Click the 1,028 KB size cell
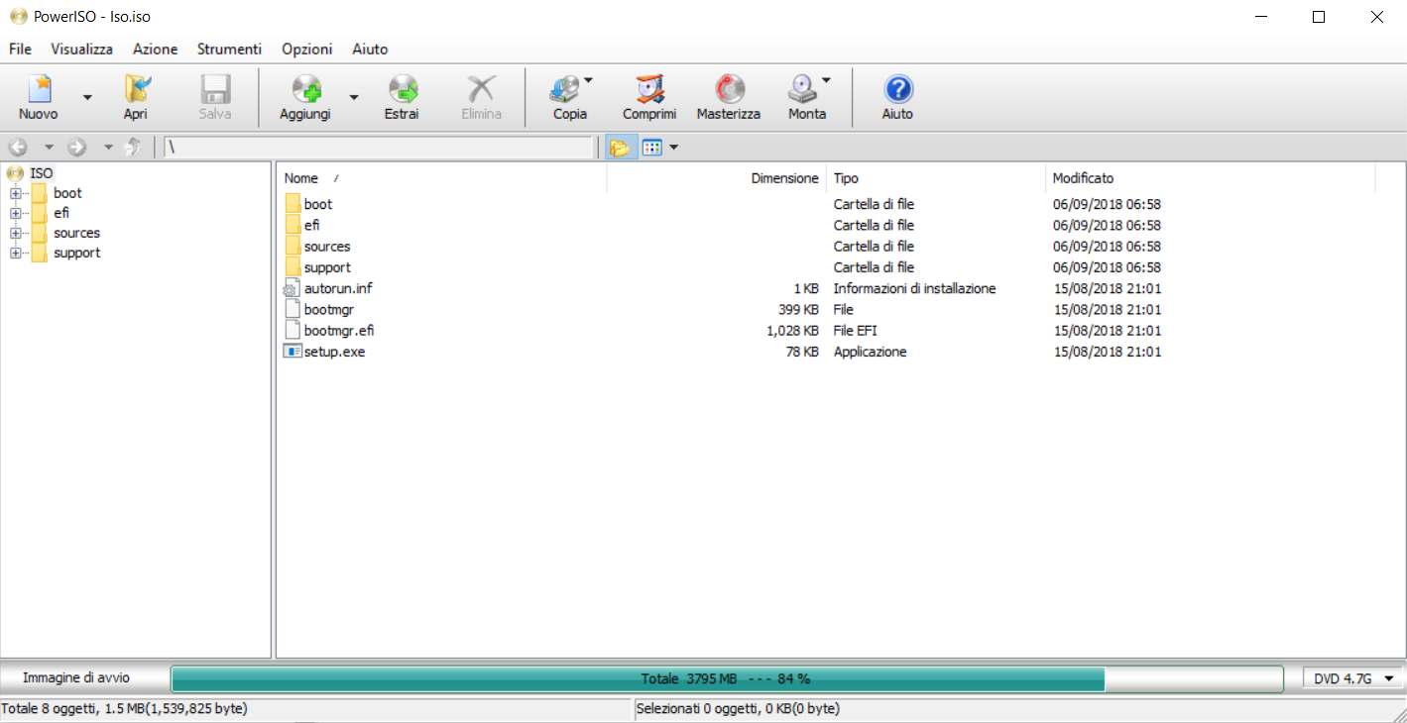Screen dimensions: 1407x723 [x=792, y=331]
